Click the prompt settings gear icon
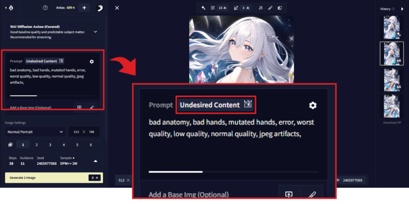Screen dimensions: 409x204 (x=91, y=61)
